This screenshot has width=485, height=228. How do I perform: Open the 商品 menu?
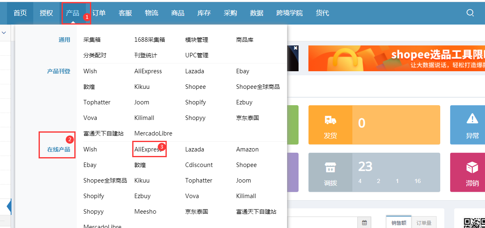[177, 13]
